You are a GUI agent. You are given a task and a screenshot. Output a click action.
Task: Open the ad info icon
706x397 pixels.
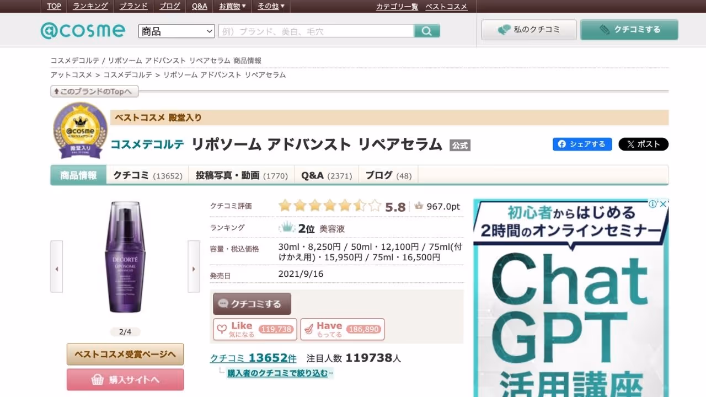[652, 204]
